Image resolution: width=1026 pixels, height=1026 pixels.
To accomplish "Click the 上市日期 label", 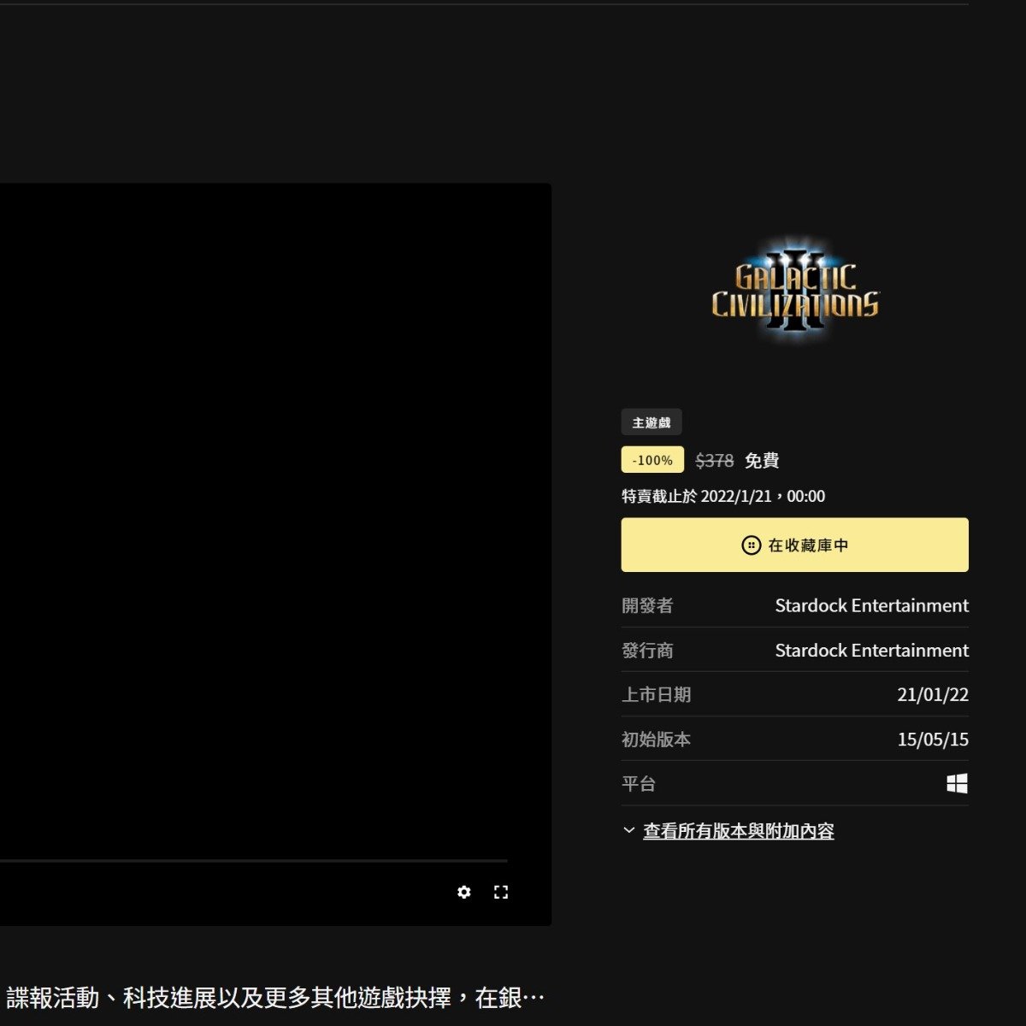I will [656, 695].
